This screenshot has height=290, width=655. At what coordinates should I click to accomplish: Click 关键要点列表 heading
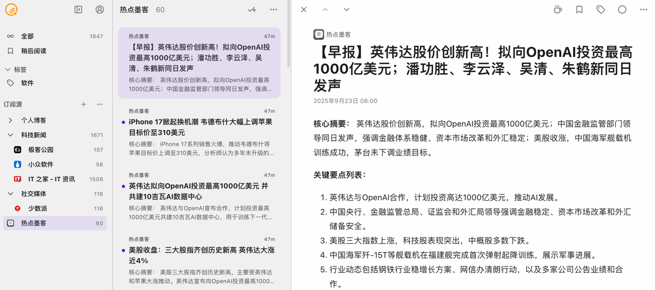(340, 175)
